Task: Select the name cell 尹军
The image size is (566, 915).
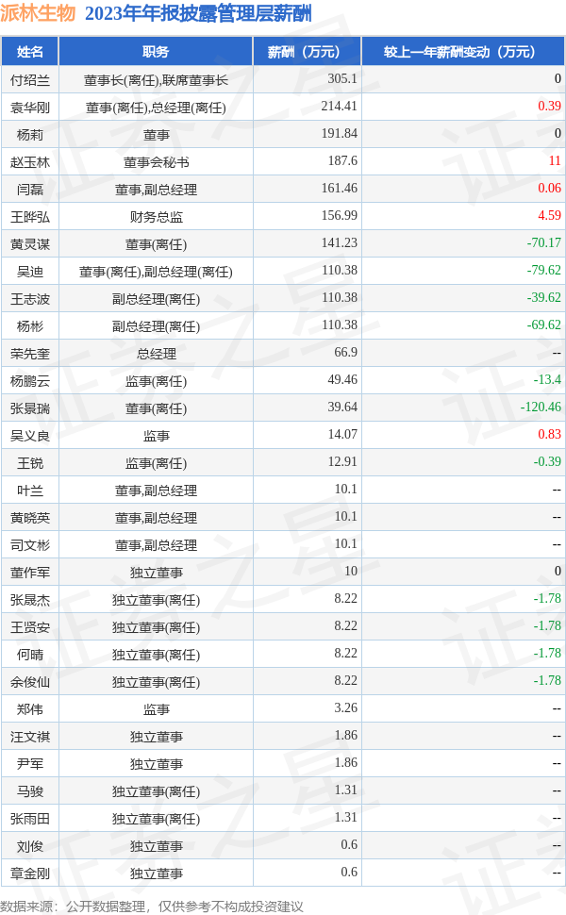Action: 30,765
